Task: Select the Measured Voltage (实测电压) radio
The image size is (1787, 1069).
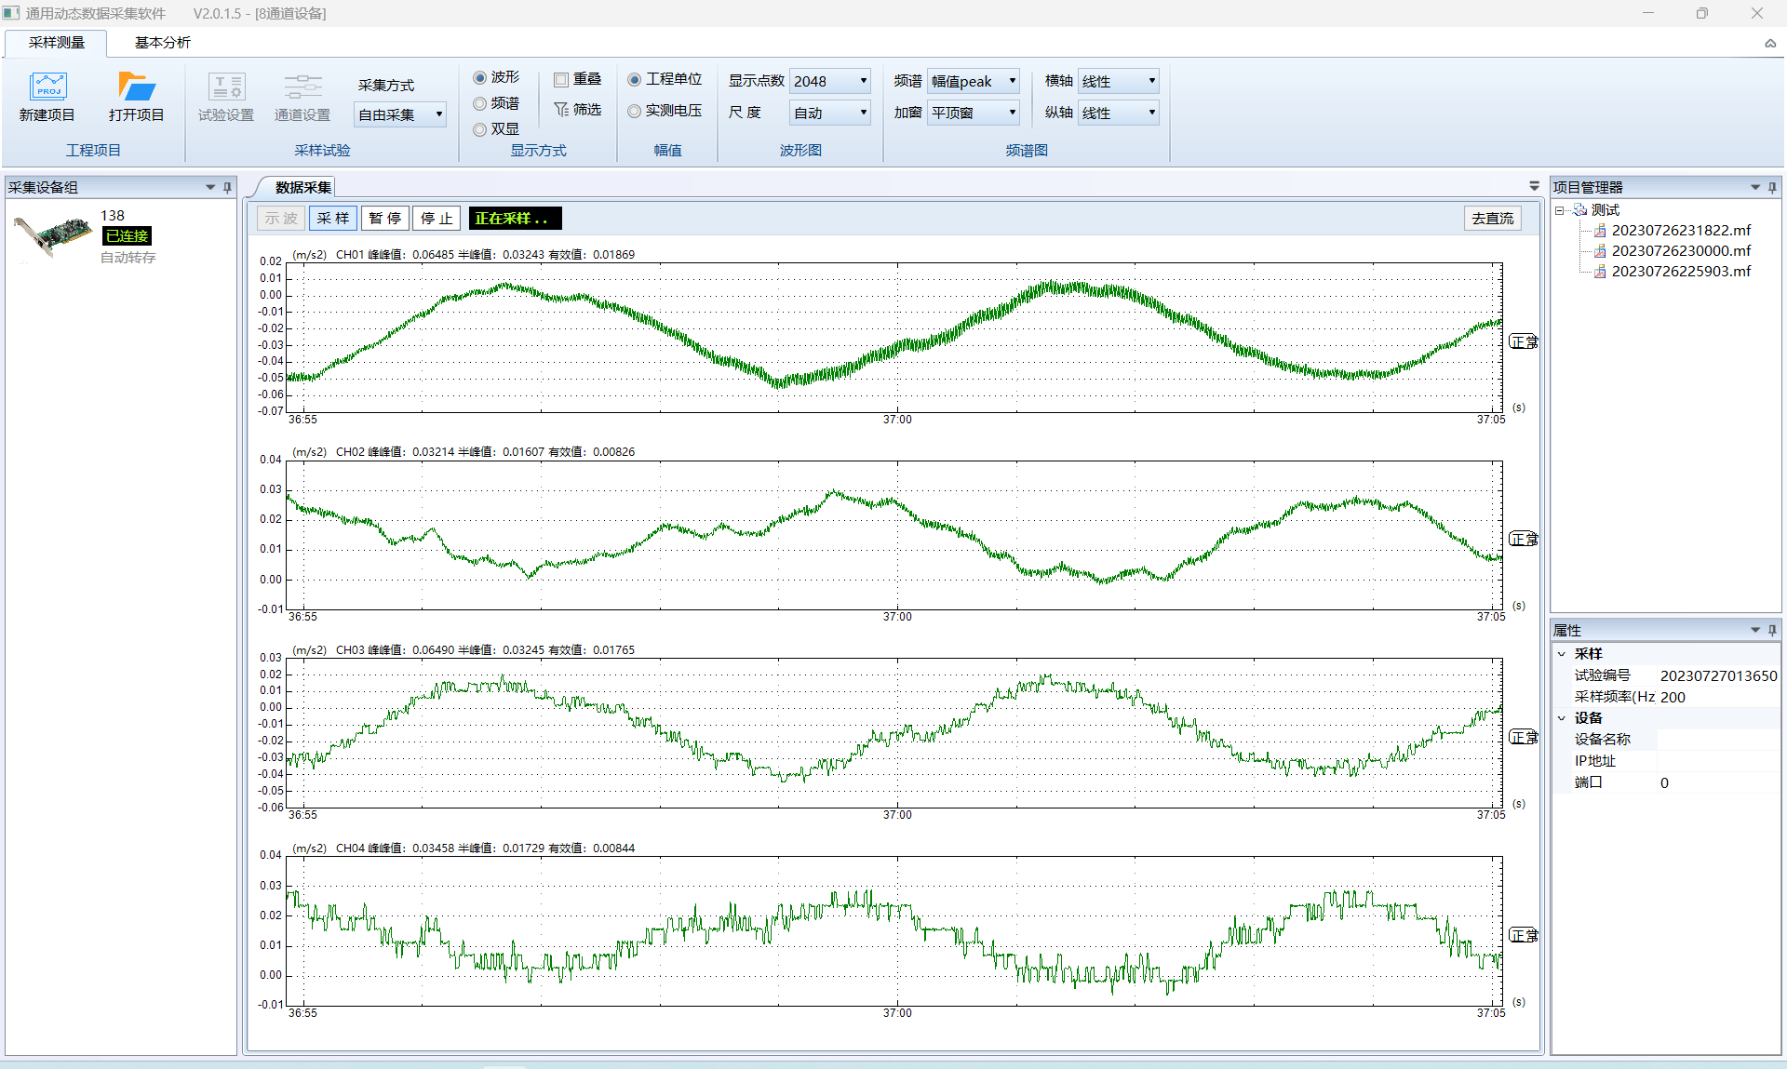Action: [635, 111]
